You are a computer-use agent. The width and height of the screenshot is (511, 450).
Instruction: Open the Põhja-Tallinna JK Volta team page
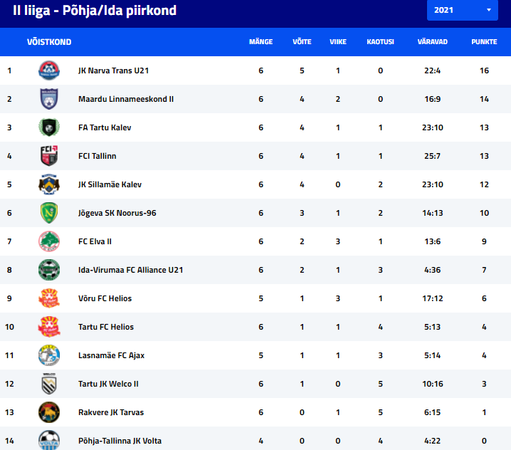tap(120, 441)
